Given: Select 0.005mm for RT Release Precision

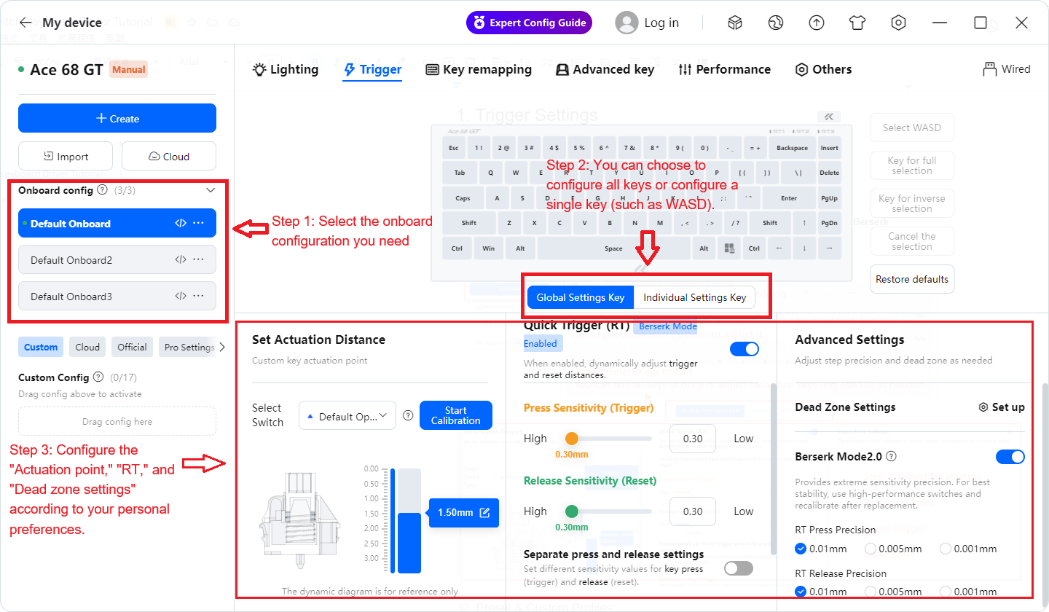Looking at the screenshot, I should click(x=870, y=592).
